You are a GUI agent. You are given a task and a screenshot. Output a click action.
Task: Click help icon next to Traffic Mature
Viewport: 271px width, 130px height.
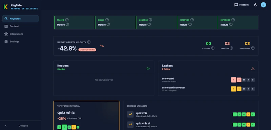click(67, 24)
